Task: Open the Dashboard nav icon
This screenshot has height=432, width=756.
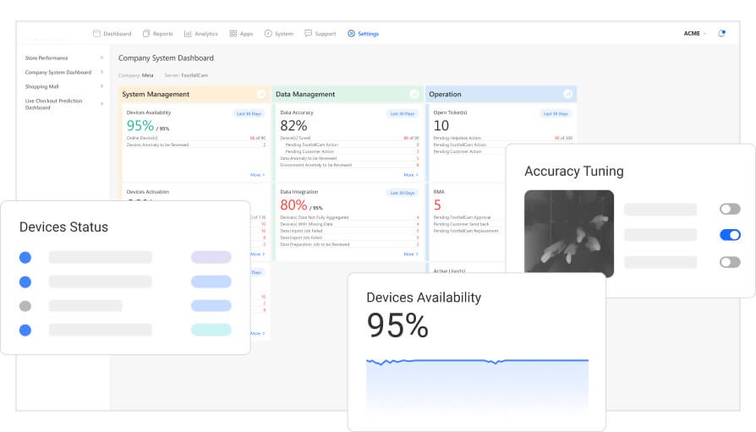Action: pos(97,34)
